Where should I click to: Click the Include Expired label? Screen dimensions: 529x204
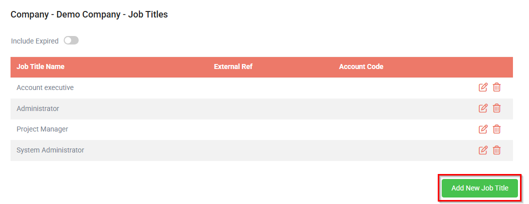(x=35, y=41)
